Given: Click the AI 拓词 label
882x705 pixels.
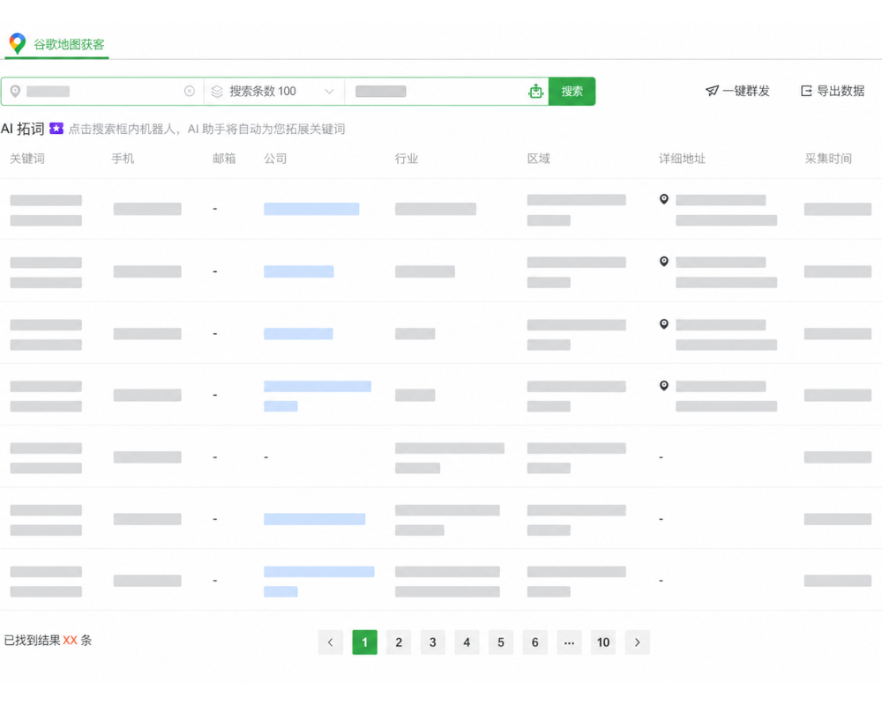Looking at the screenshot, I should [x=23, y=129].
